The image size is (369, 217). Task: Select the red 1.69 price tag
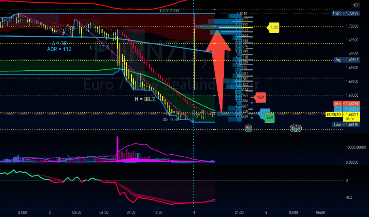click(x=260, y=97)
